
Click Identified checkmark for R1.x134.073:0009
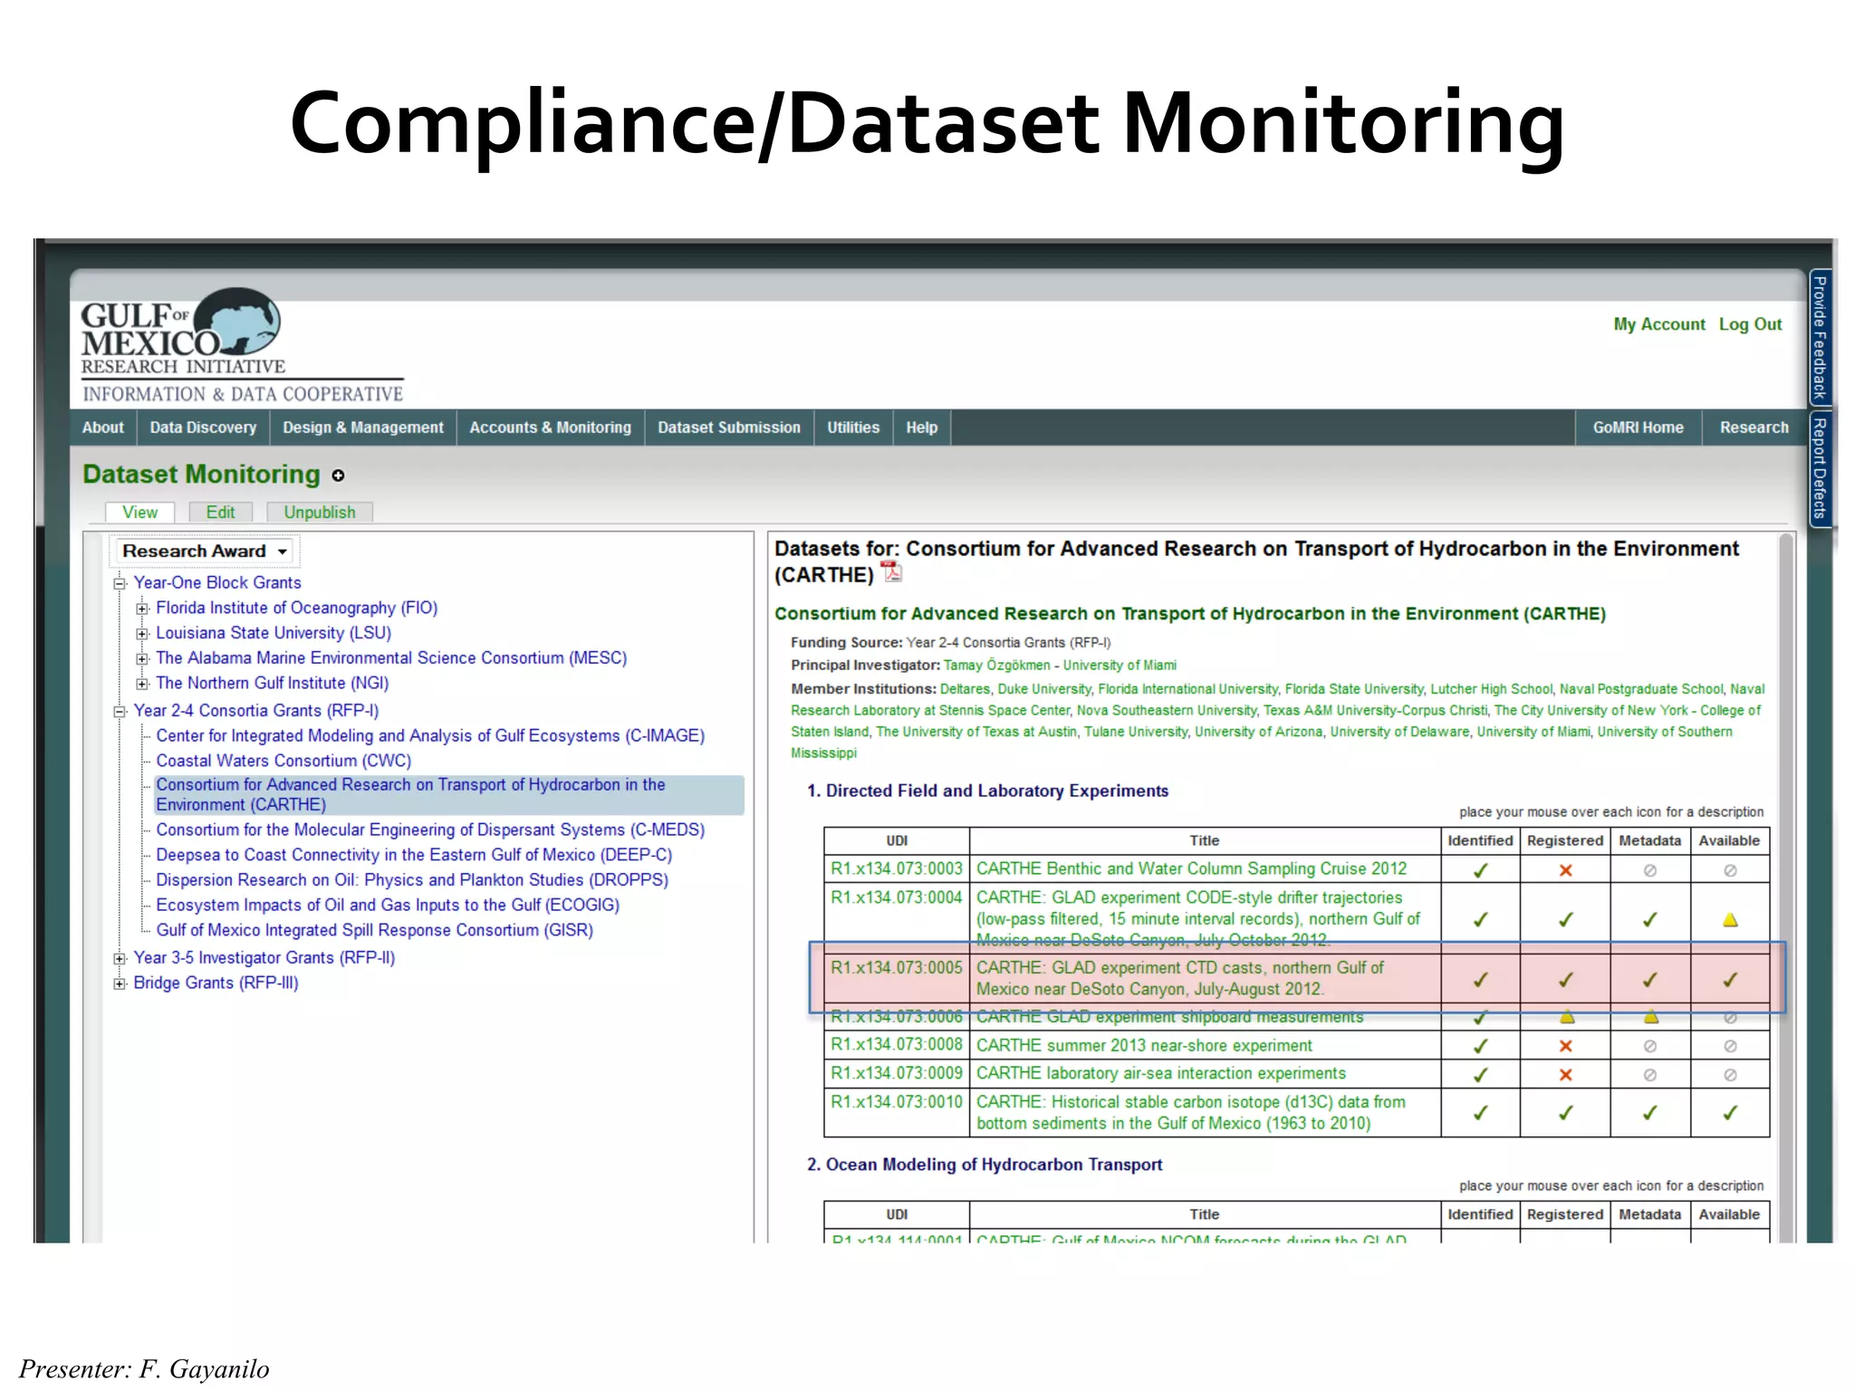pyautogui.click(x=1480, y=1075)
